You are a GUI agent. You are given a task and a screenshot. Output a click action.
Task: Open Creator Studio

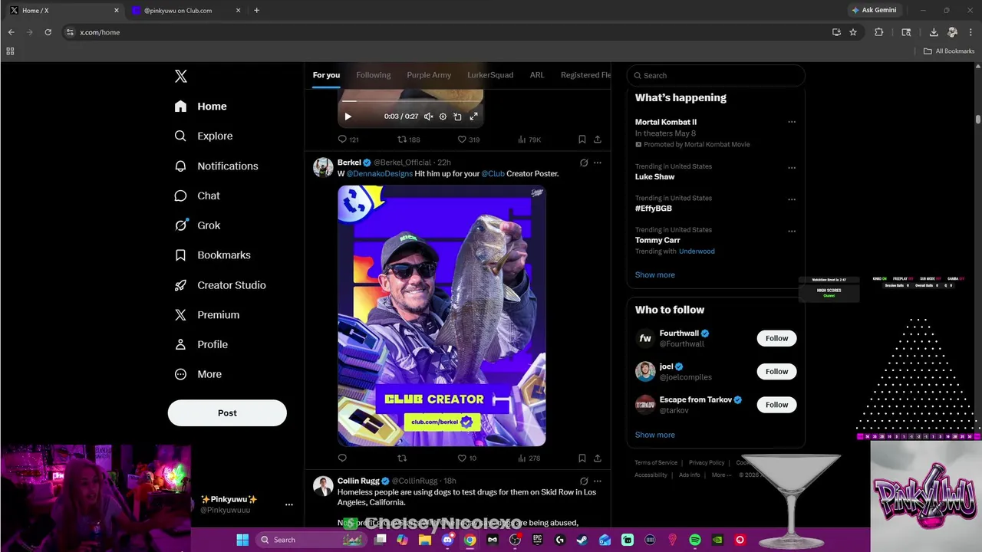pos(220,285)
